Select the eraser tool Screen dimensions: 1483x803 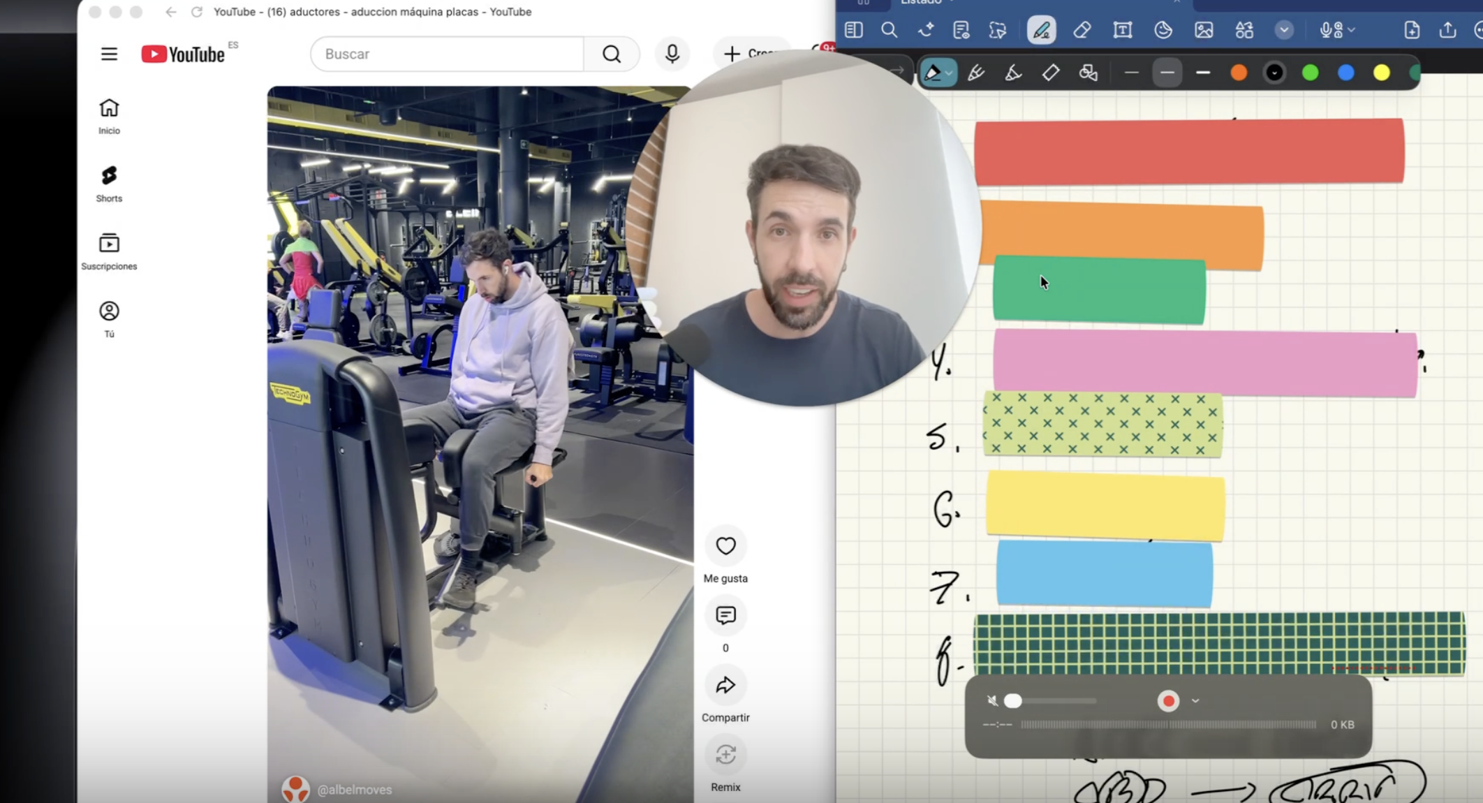pyautogui.click(x=1082, y=30)
